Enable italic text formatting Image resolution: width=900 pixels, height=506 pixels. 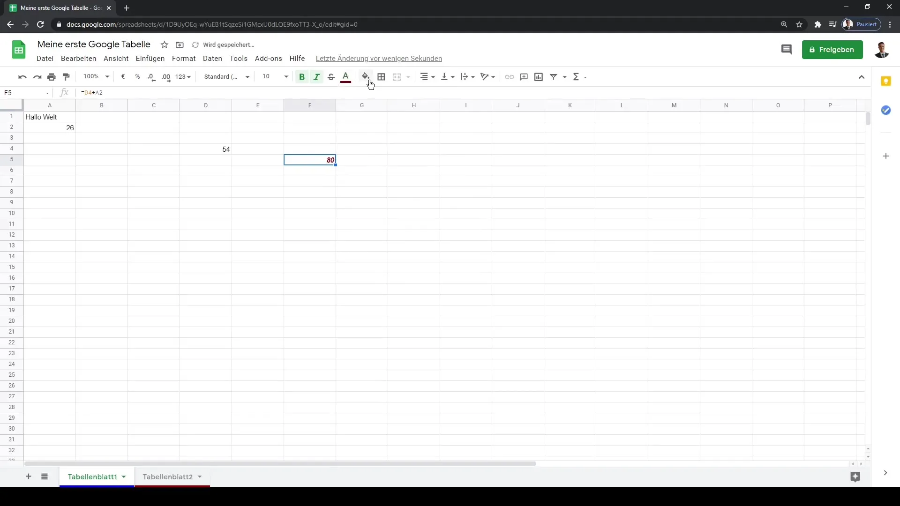pos(316,77)
